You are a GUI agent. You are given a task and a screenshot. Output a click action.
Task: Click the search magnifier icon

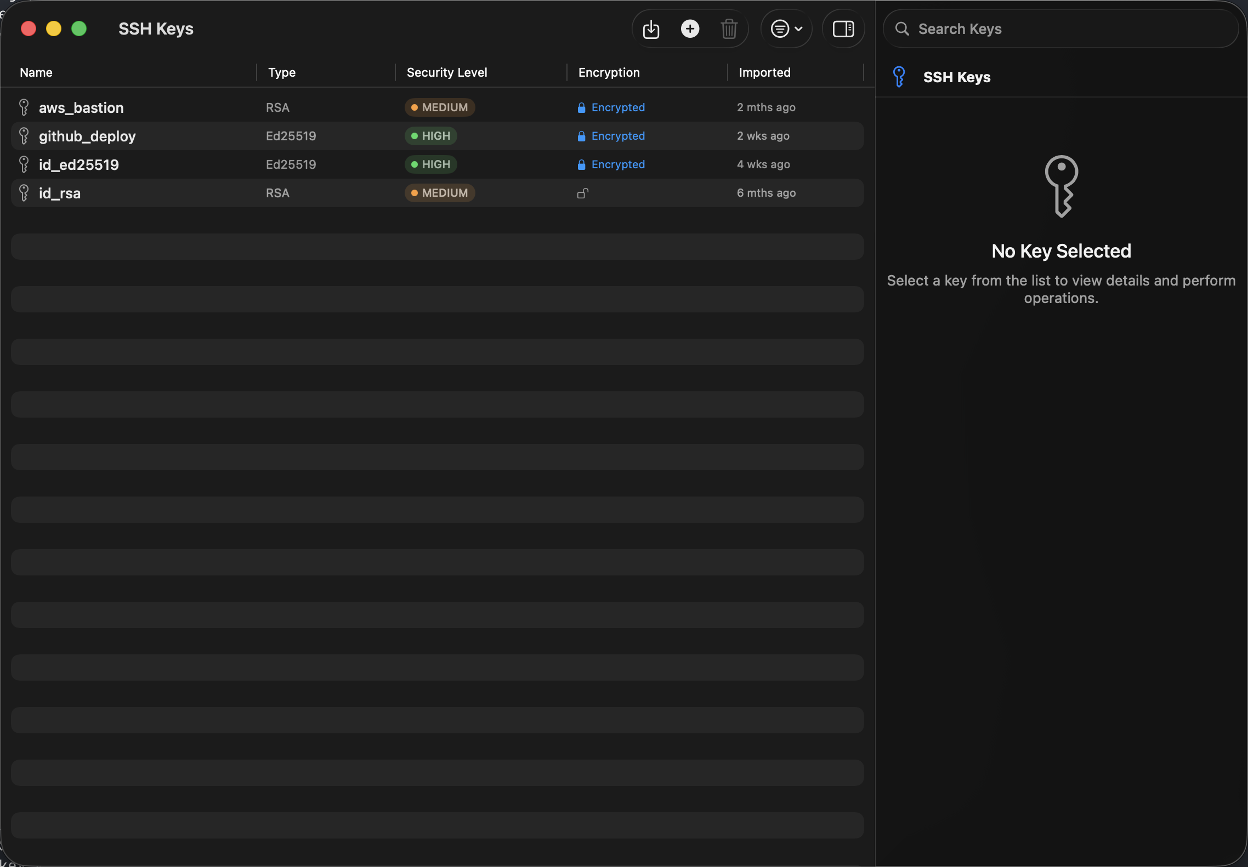902,28
